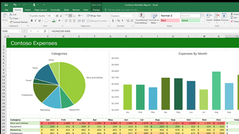Switch to the Data tab
Viewport: 239px width, 134px height.
pos(66,10)
